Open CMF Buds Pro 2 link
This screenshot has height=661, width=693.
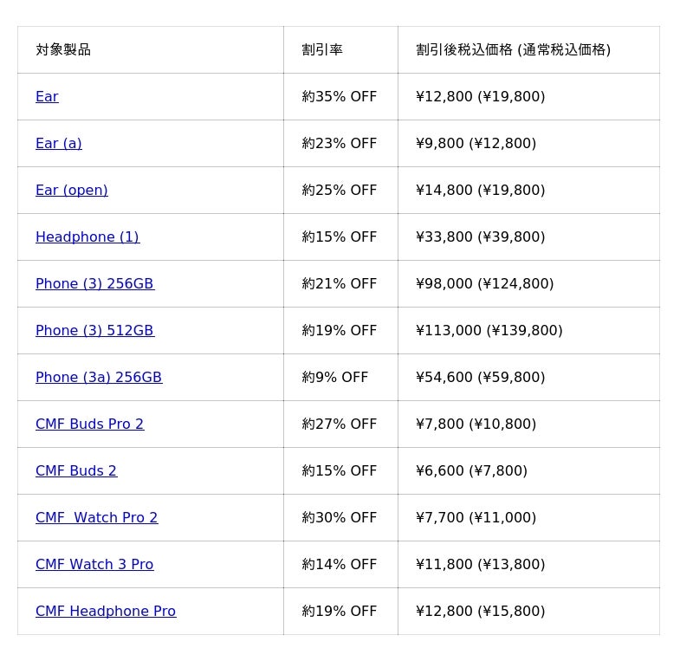(x=90, y=424)
